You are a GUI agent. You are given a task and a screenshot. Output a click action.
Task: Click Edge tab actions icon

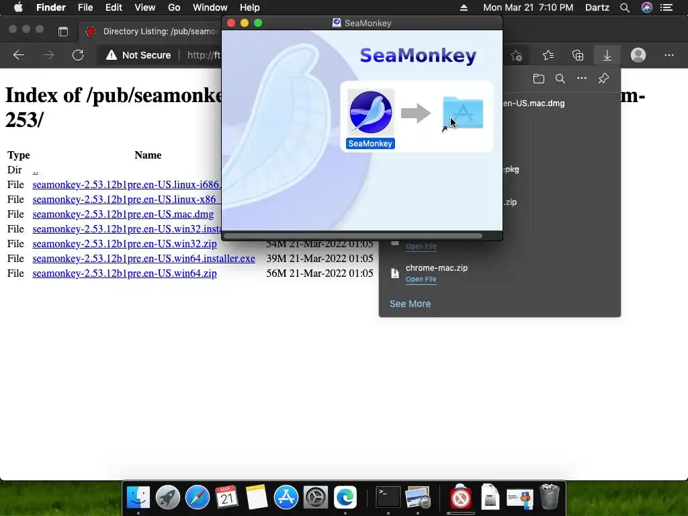pos(63,31)
